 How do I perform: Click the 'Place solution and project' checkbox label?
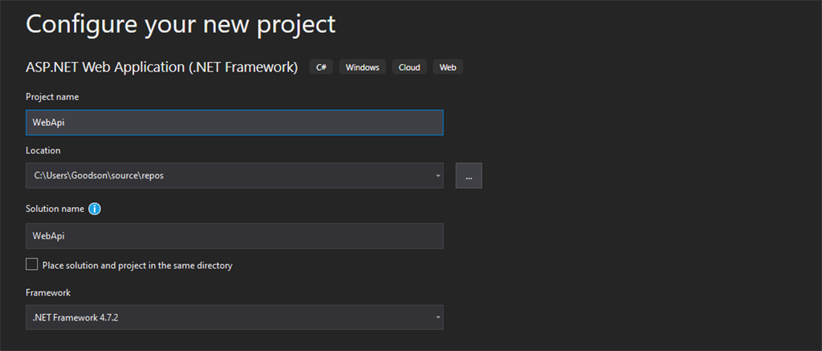pos(137,265)
